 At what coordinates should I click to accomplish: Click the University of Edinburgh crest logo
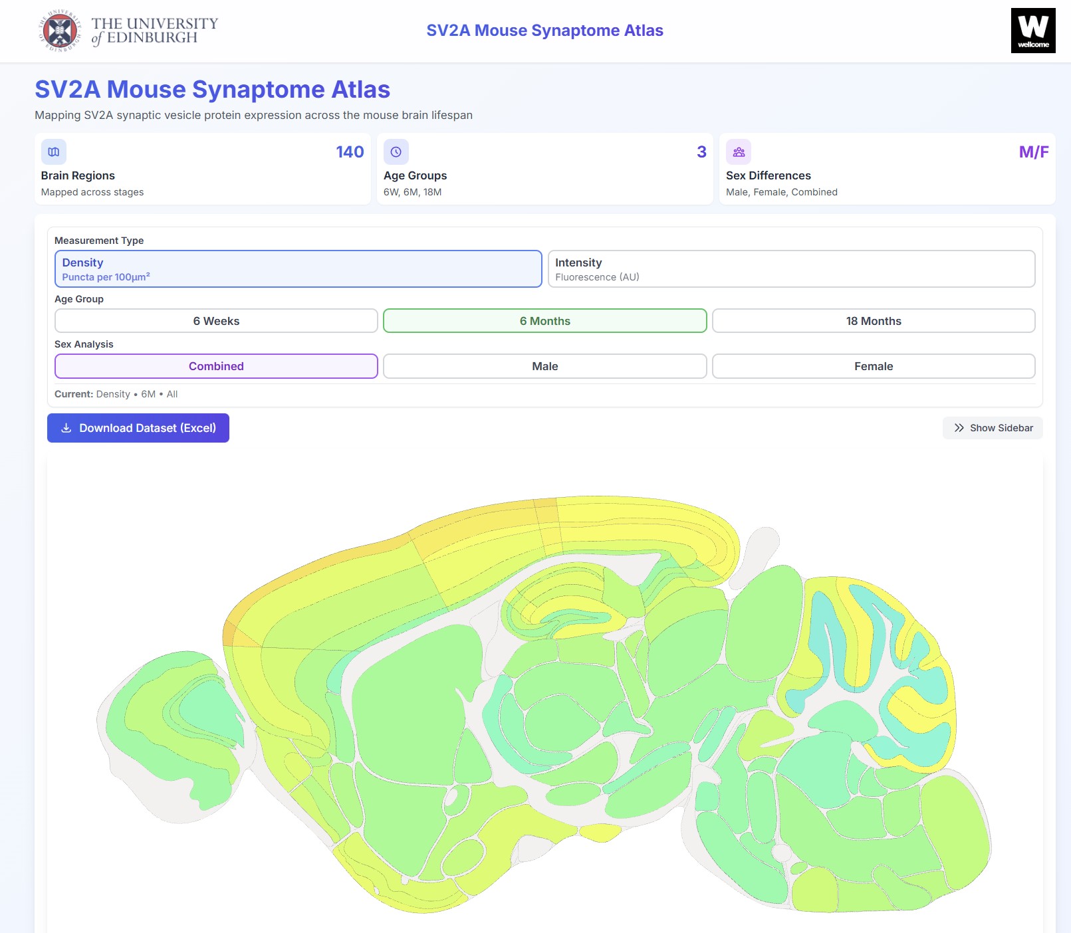[x=59, y=29]
